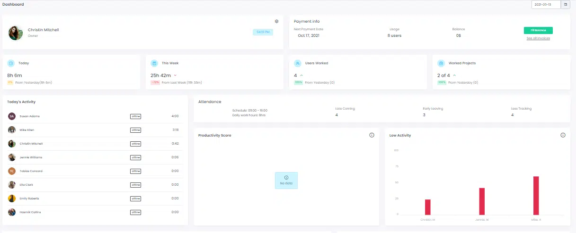
Task: Click Hasmik Collins' avatar
Action: click(12, 212)
